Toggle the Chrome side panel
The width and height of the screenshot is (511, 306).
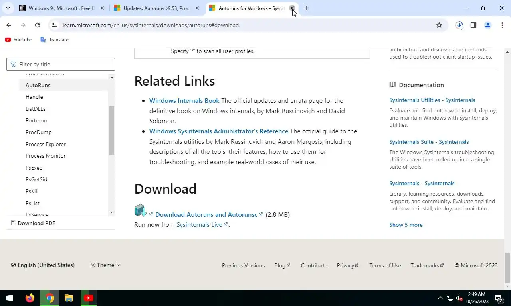click(473, 25)
